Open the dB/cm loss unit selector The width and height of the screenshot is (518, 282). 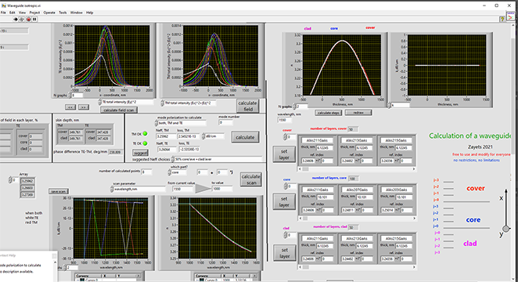point(214,136)
